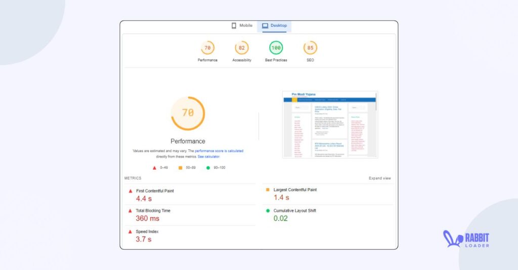Click the Speed Index label
518x270 pixels.
pos(147,232)
